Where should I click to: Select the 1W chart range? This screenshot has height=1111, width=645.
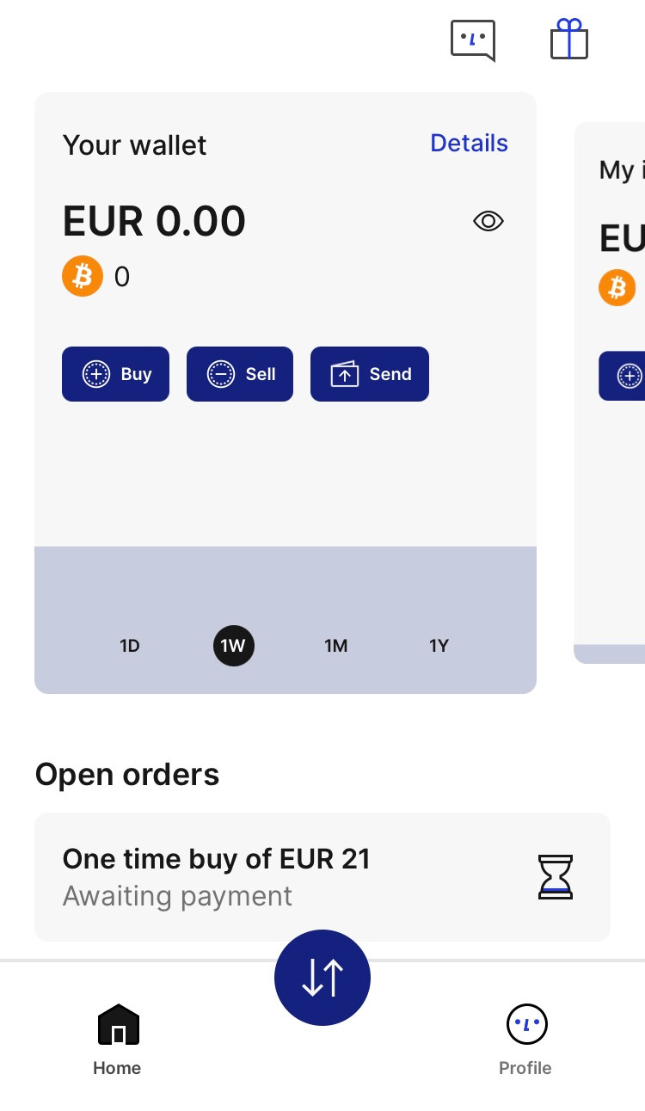pos(233,646)
